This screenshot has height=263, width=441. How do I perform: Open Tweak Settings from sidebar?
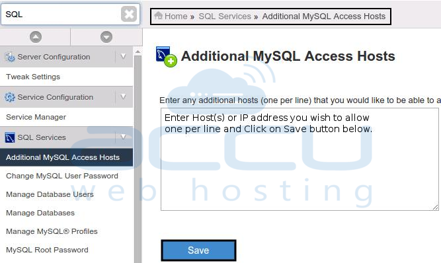point(33,77)
